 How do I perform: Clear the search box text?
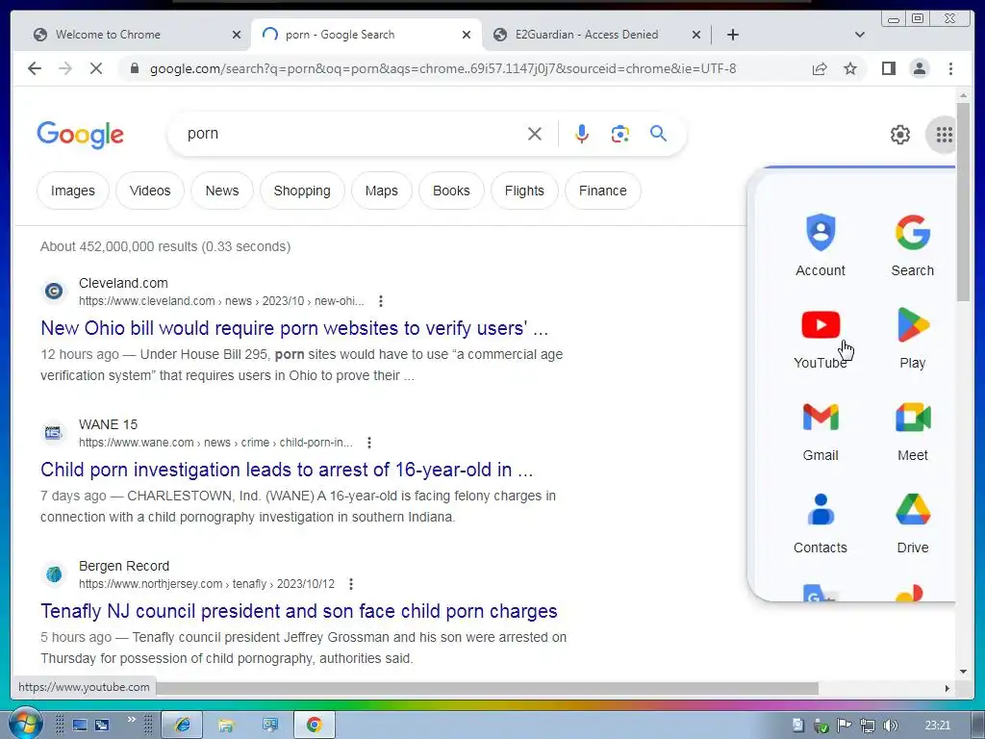click(x=535, y=134)
